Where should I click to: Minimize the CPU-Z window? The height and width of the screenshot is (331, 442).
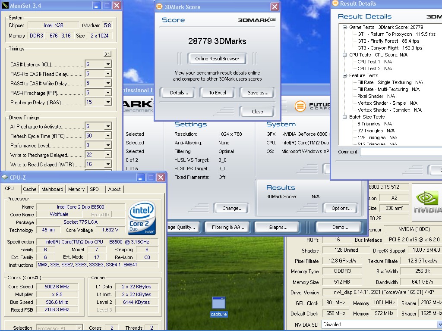(x=141, y=177)
